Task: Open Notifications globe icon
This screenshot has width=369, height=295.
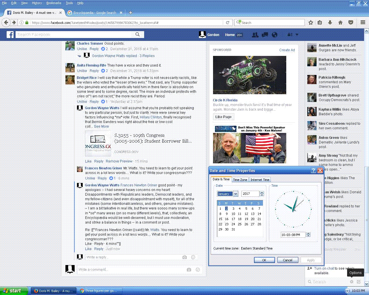Action: tap(274, 35)
